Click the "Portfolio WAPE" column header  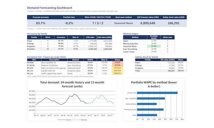[154, 37]
